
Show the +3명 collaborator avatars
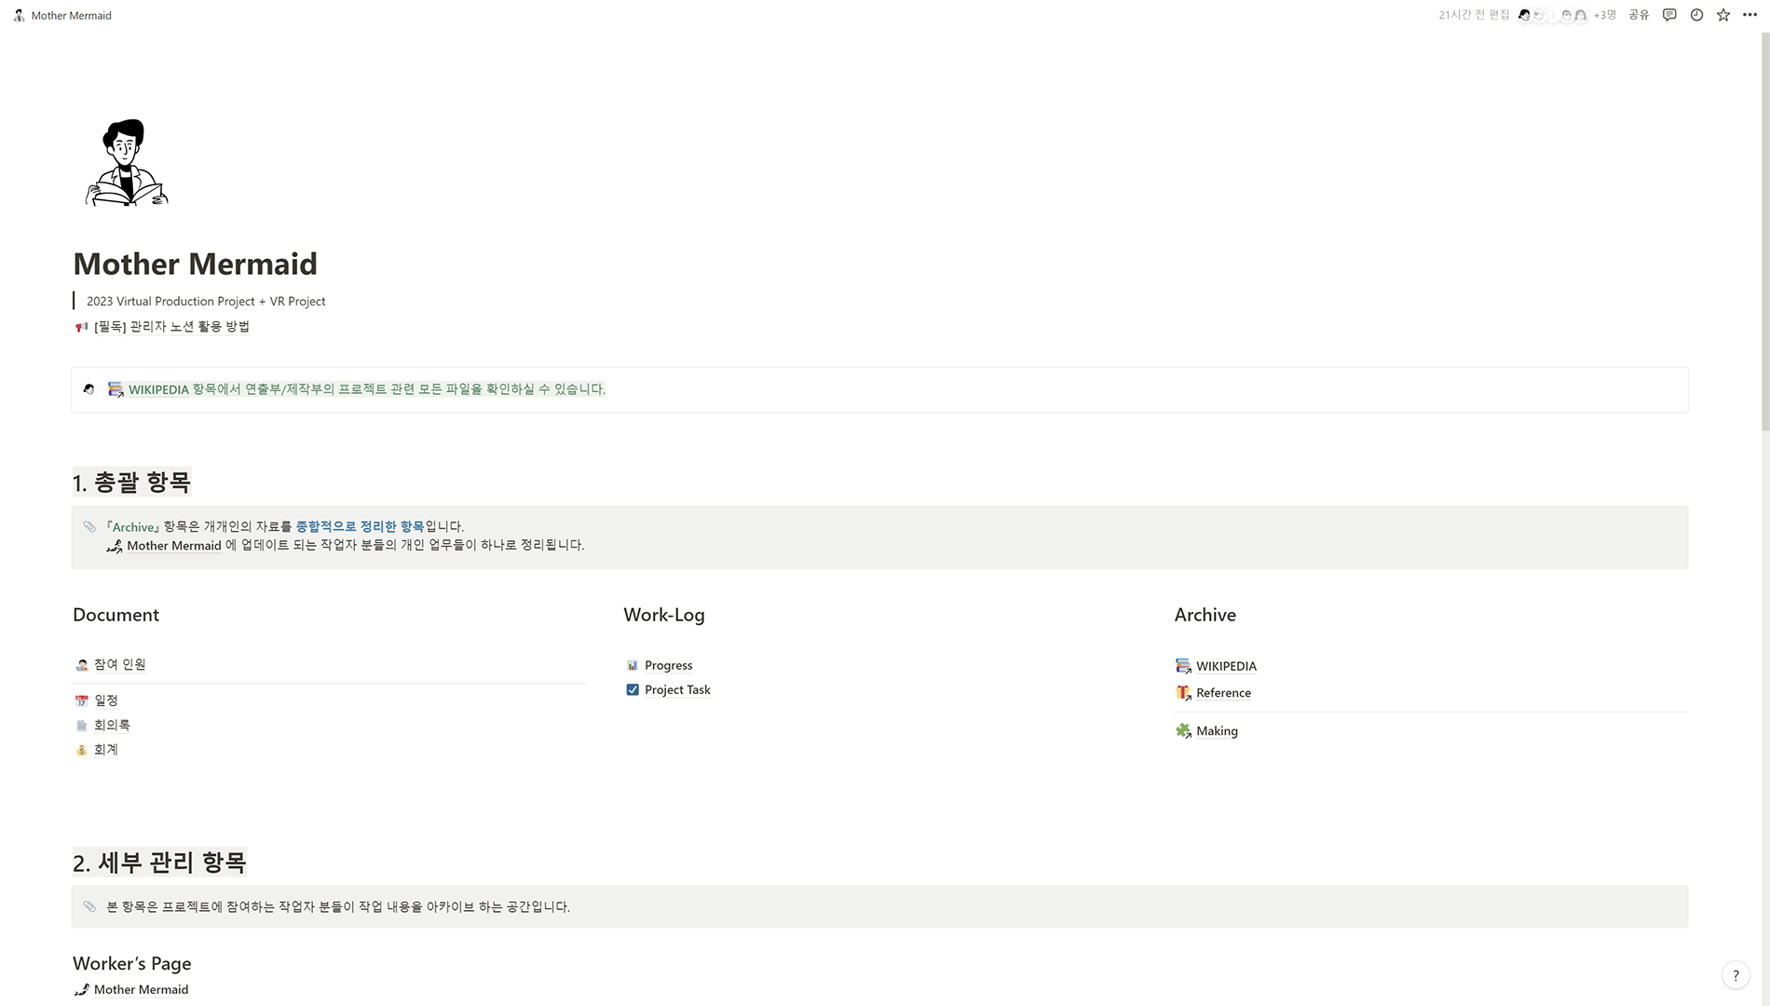[x=1604, y=15]
